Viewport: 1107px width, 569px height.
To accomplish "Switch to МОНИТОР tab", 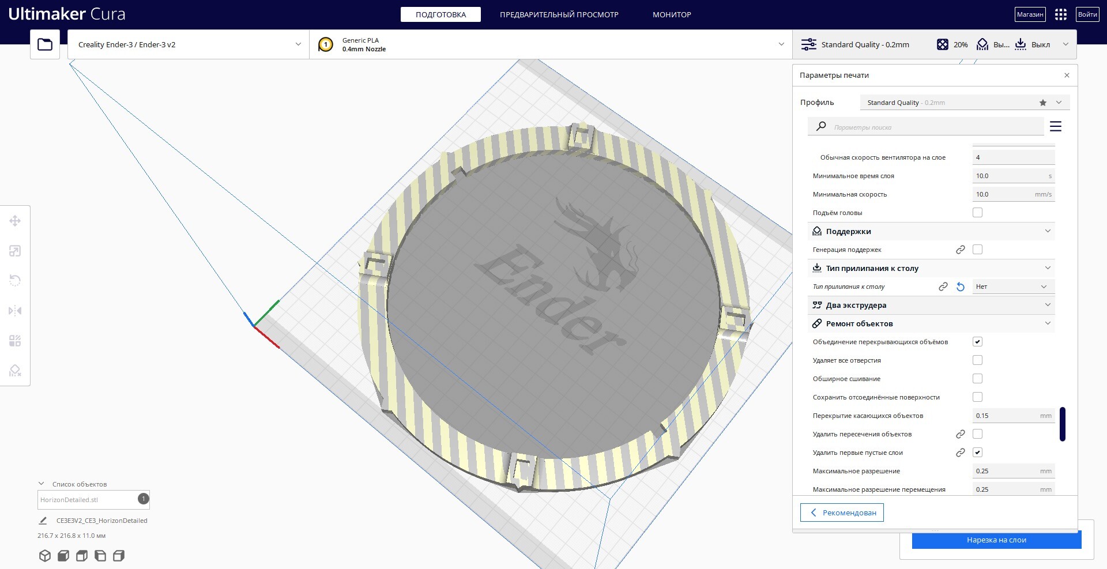I will pyautogui.click(x=672, y=14).
